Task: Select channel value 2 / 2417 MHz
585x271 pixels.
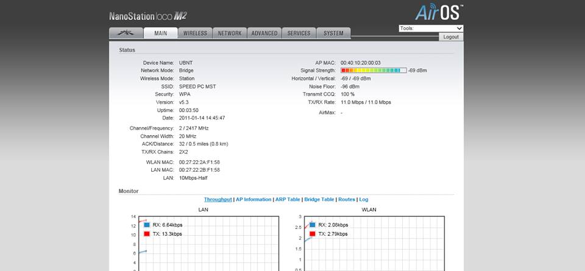Action: coord(194,128)
